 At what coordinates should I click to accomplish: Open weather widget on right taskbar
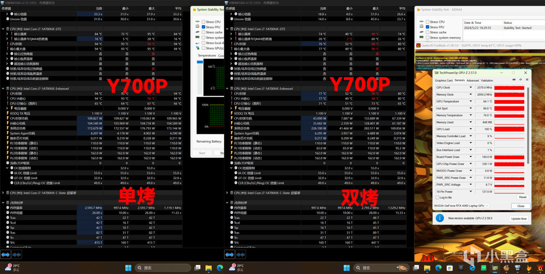(x=236, y=268)
